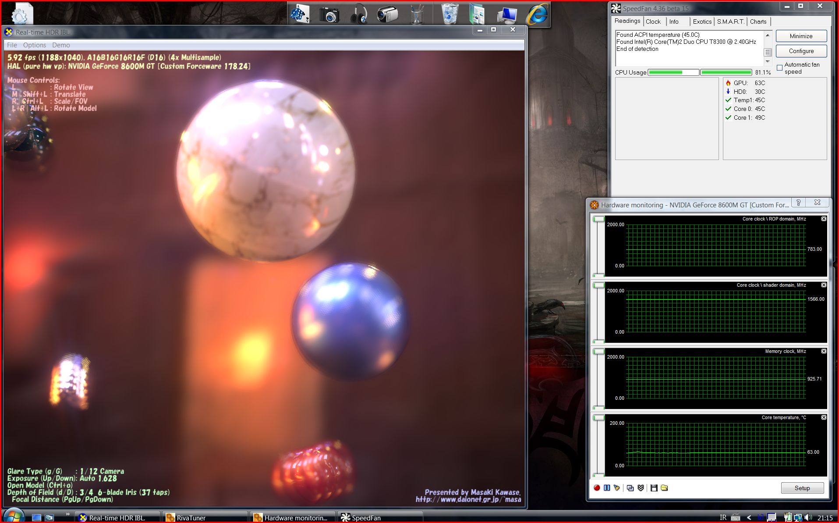The width and height of the screenshot is (839, 523).
Task: Click the up arrow of SpeedFan log scrollbar
Action: coord(767,35)
